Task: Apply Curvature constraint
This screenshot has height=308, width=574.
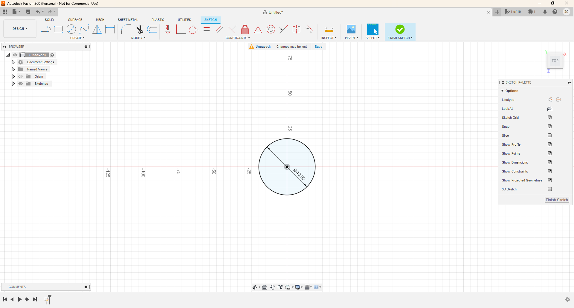Action: [309, 29]
